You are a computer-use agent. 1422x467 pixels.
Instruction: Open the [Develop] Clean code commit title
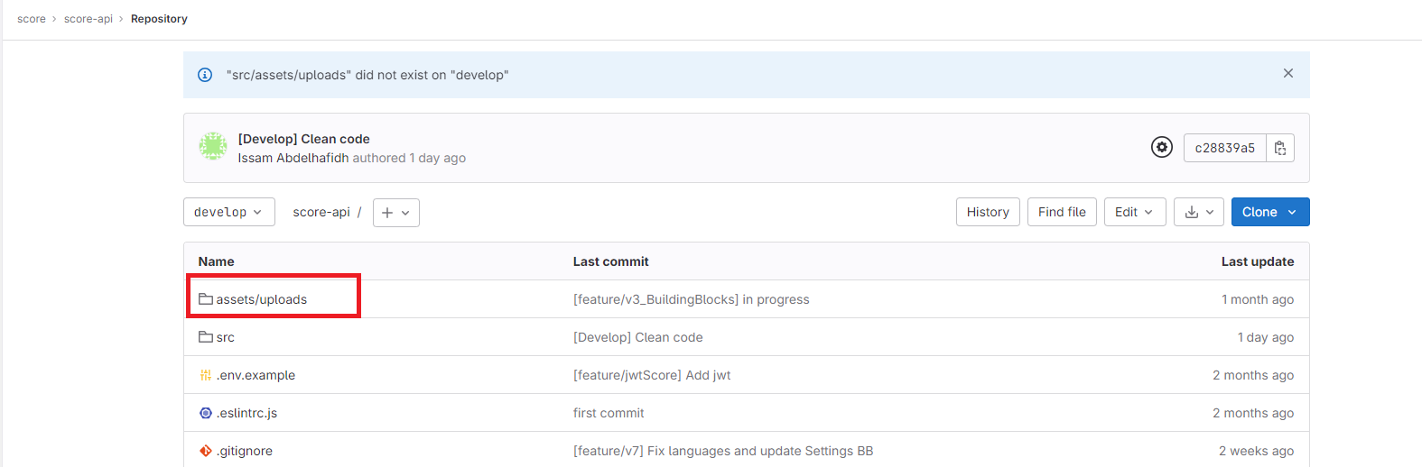(303, 139)
